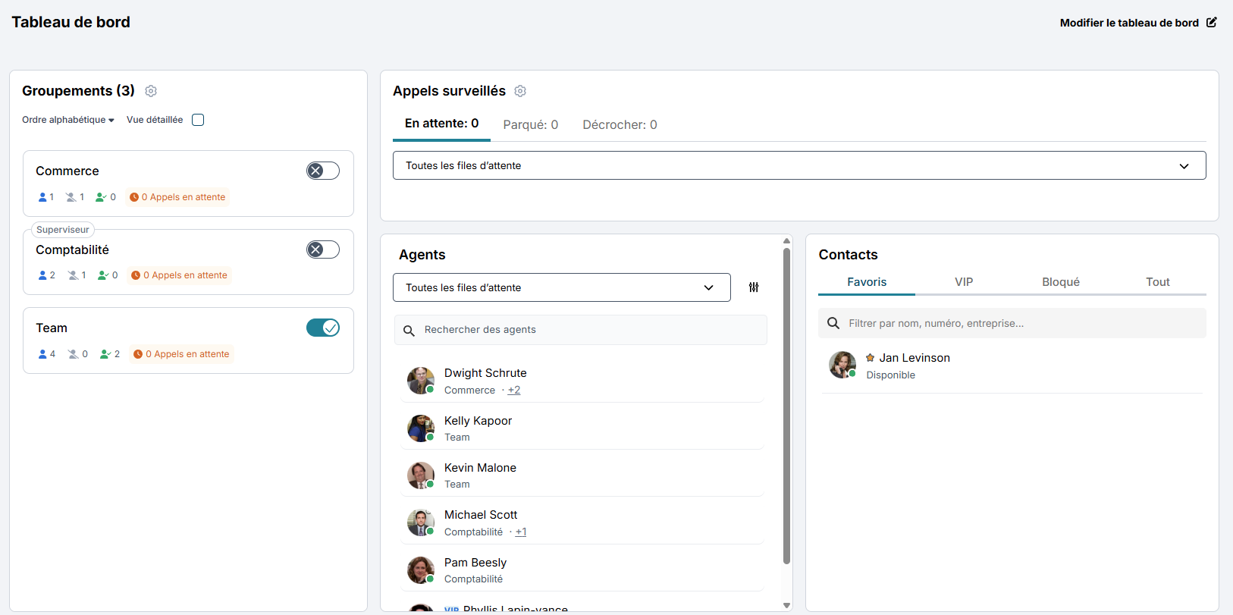Select the VIP contacts tab
1233x615 pixels.
coord(963,282)
